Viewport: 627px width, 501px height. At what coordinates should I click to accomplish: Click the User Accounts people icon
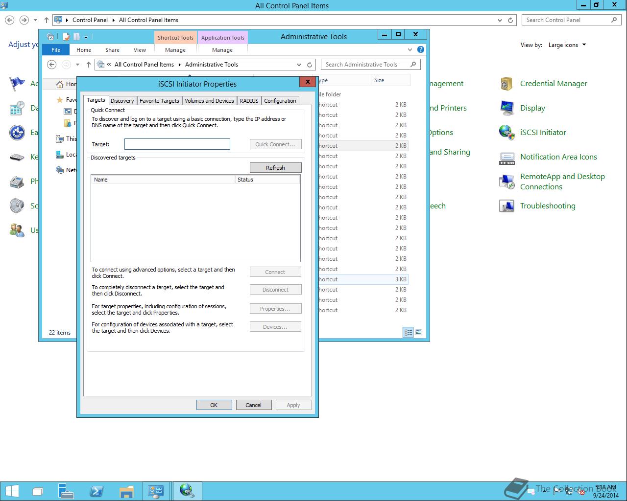click(17, 230)
